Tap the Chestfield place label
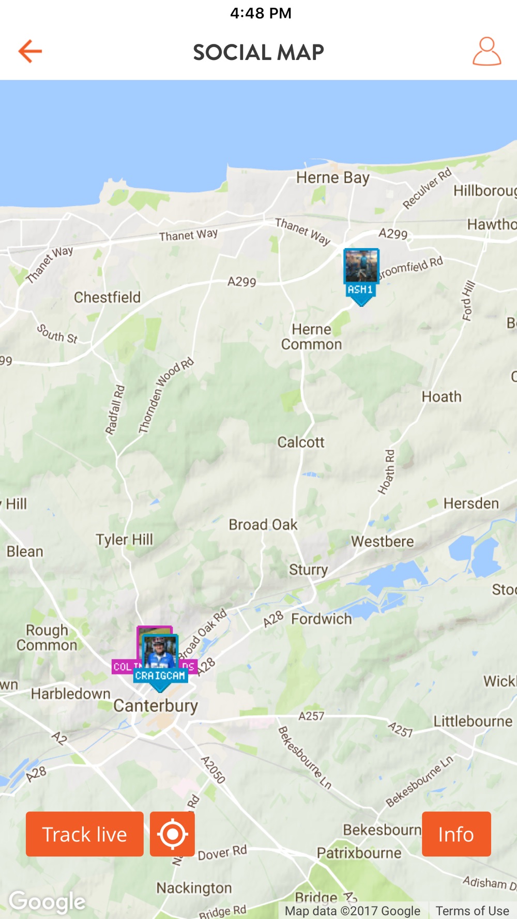Screen dimensions: 517x919 [107, 297]
